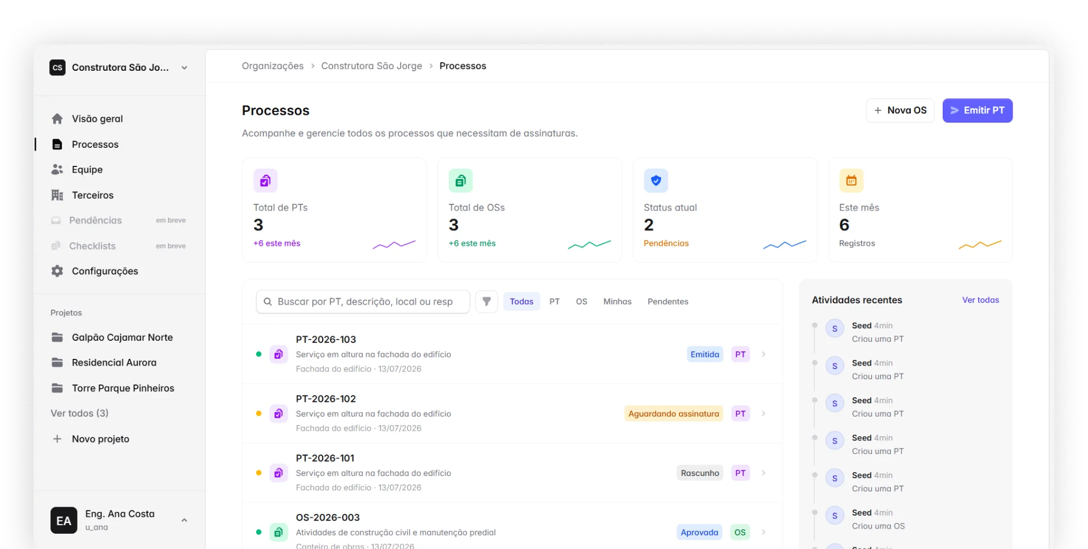
Task: Expand the Eng. Ana Costa user menu
Action: (x=184, y=520)
